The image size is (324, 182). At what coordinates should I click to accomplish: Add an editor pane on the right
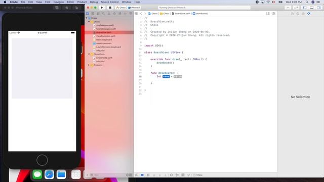point(274,14)
